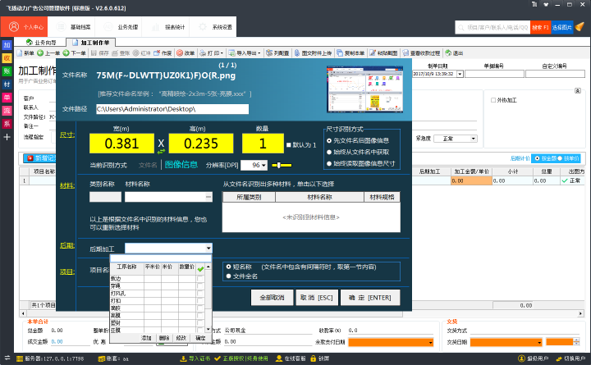Open the 个人中心 user icon
The height and width of the screenshot is (365, 591).
tap(16, 26)
